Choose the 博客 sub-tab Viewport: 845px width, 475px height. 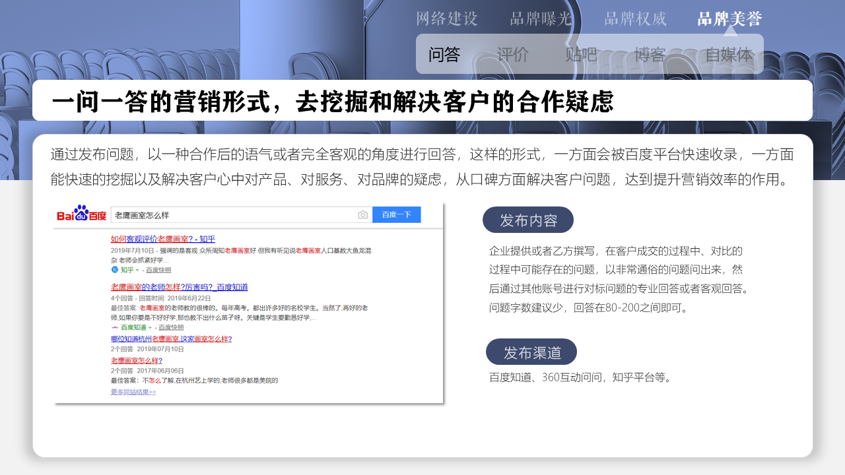(650, 54)
